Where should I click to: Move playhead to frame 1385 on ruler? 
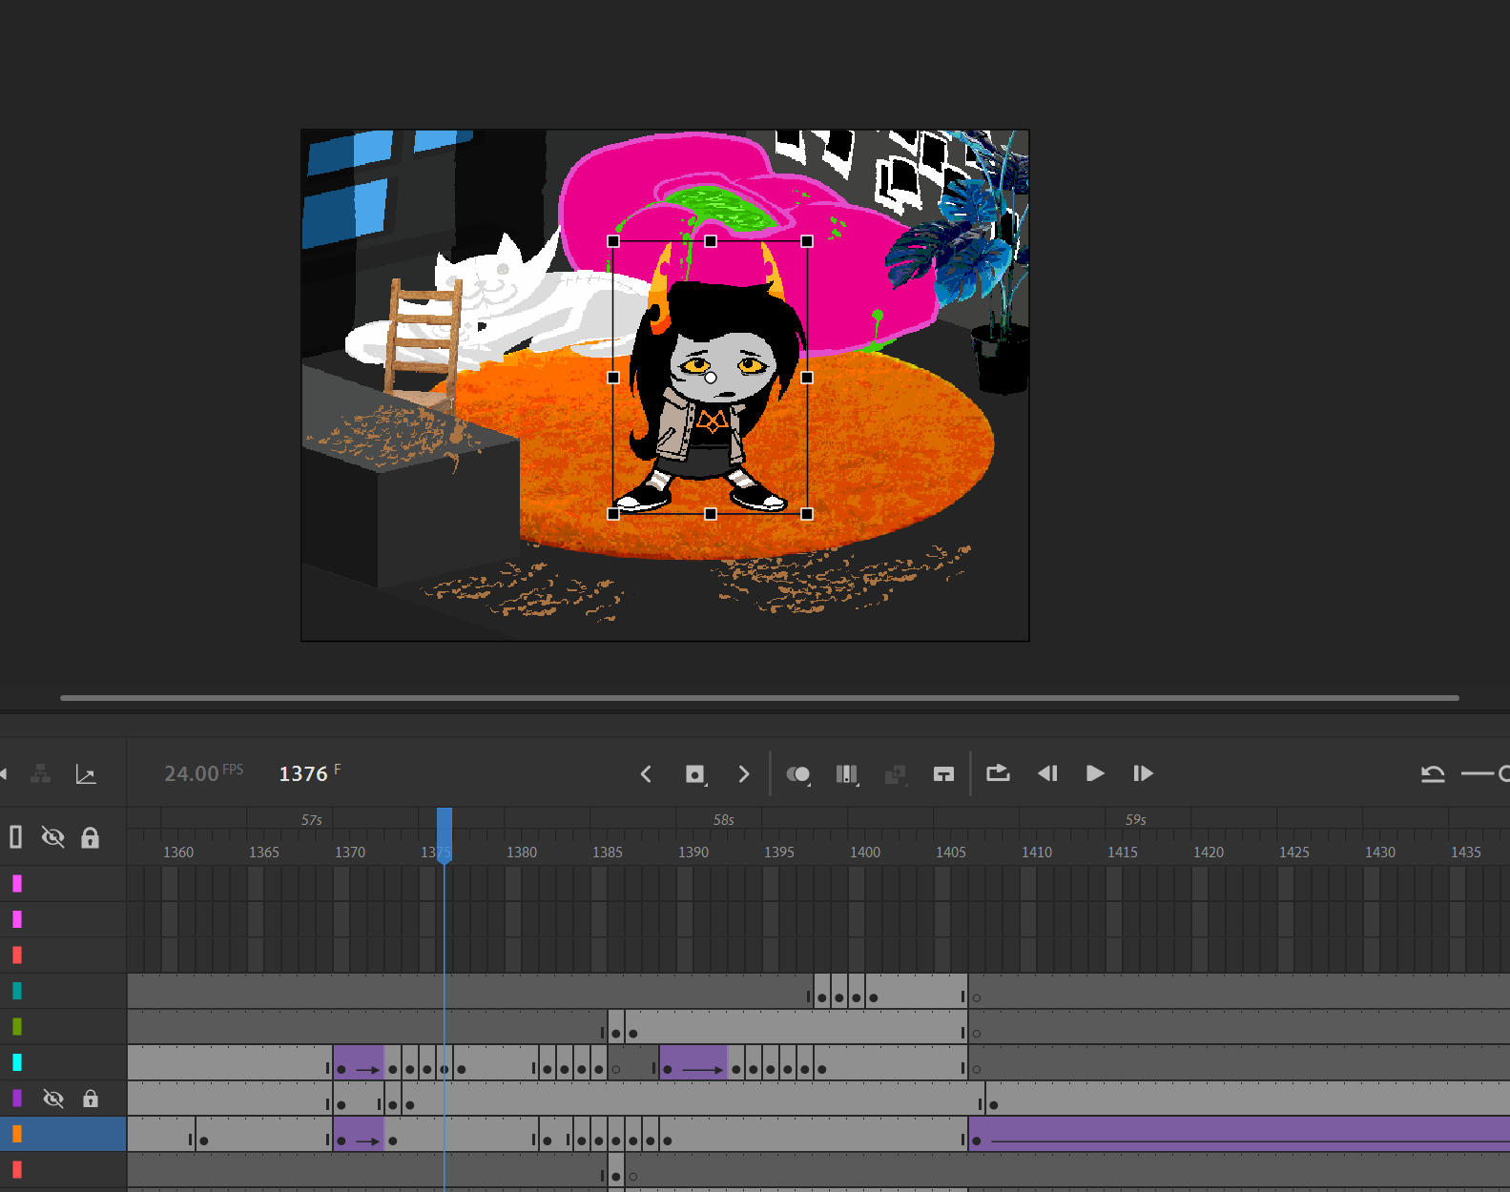coord(608,852)
